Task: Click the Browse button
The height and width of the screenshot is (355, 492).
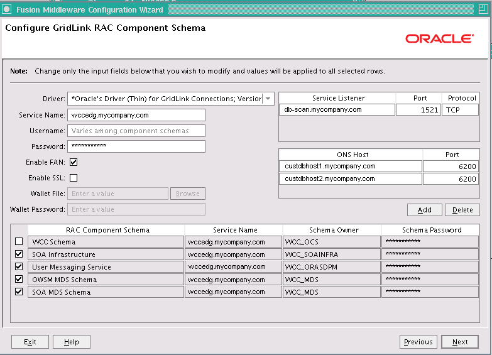Action: pos(188,194)
